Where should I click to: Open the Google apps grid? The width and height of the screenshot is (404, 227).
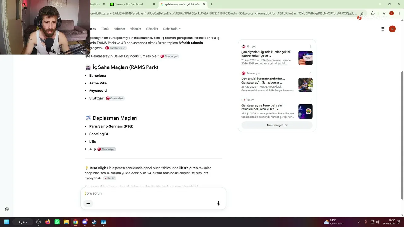pyautogui.click(x=382, y=29)
